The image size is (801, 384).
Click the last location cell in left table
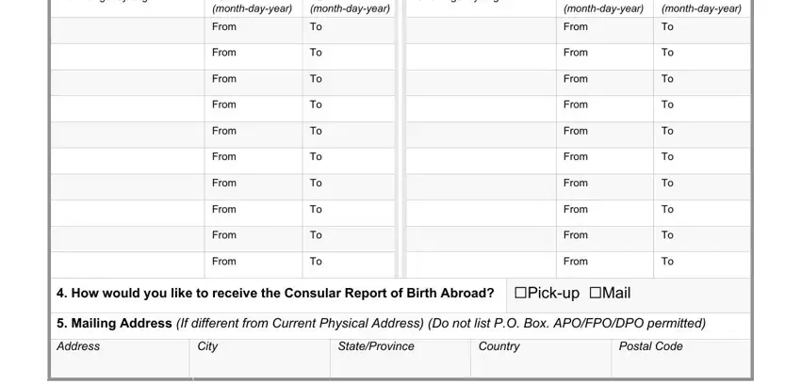128,265
